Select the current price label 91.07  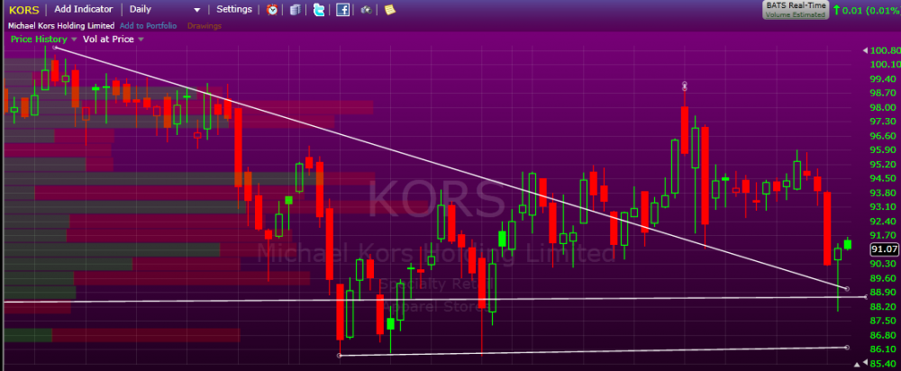point(885,249)
